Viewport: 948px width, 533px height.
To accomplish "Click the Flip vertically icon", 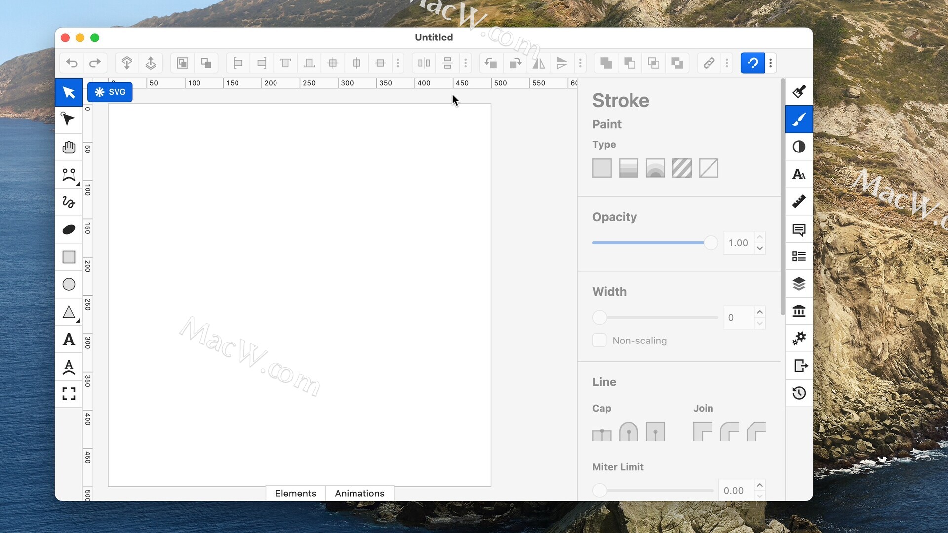I will 562,63.
